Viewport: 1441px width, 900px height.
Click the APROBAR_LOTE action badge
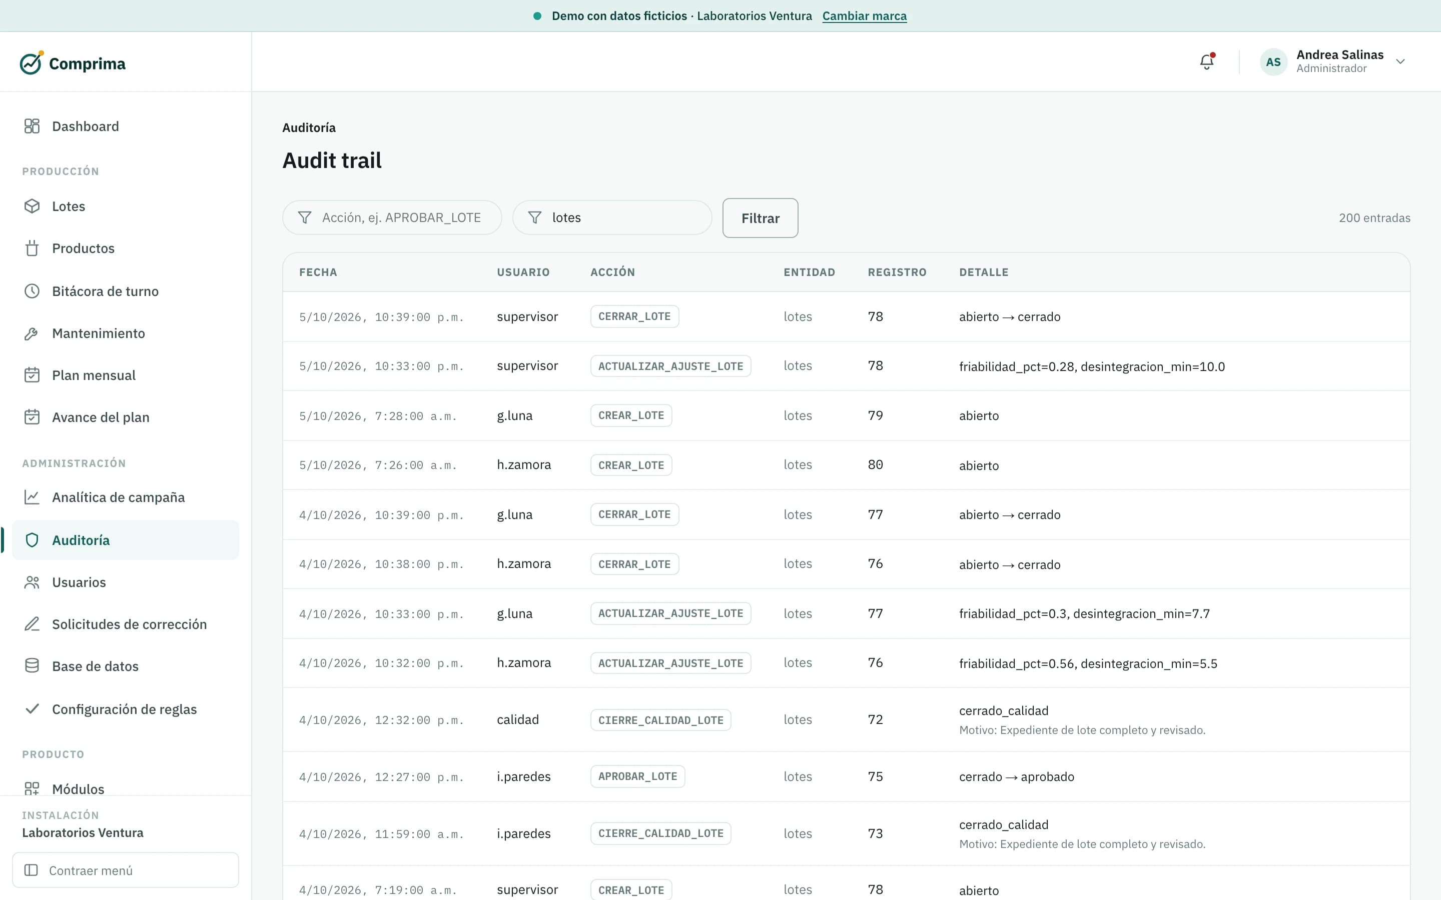tap(637, 776)
